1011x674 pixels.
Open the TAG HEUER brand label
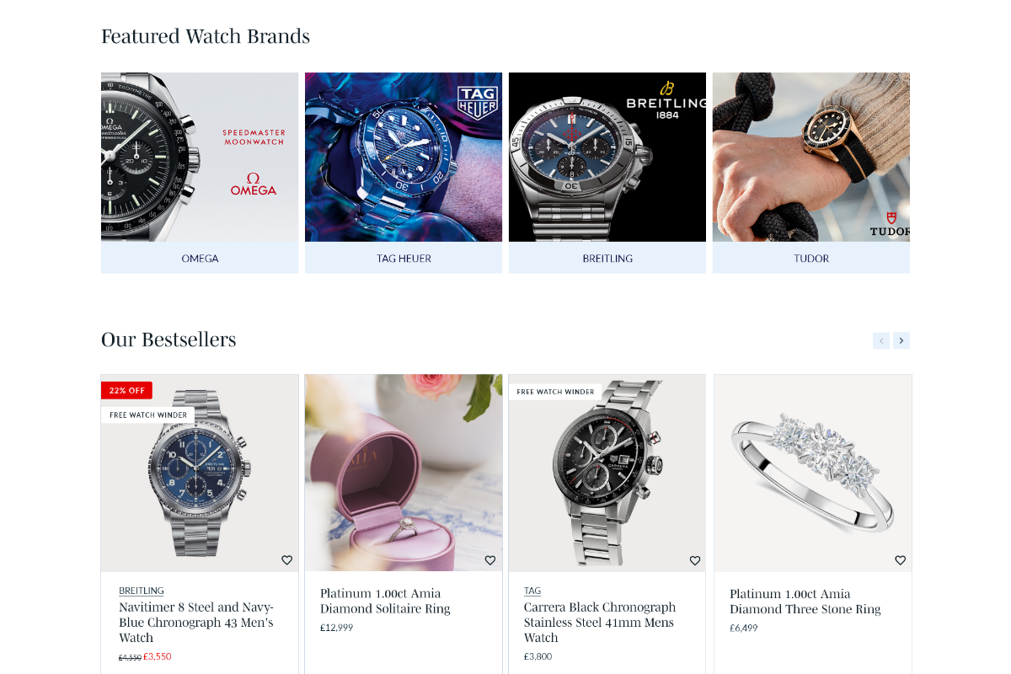click(404, 258)
